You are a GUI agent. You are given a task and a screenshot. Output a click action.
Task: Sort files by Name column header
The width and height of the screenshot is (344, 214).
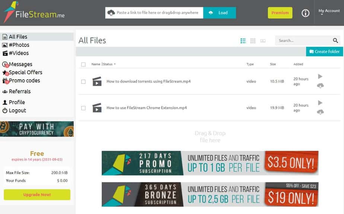pyautogui.click(x=96, y=64)
